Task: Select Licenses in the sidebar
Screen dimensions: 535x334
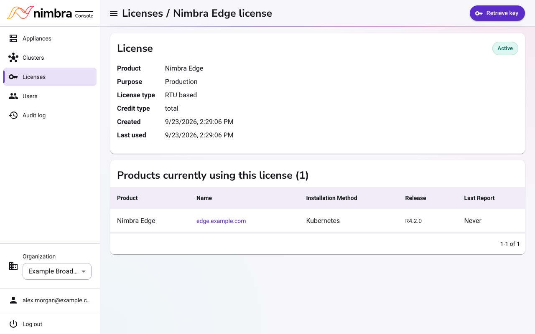Action: click(50, 77)
